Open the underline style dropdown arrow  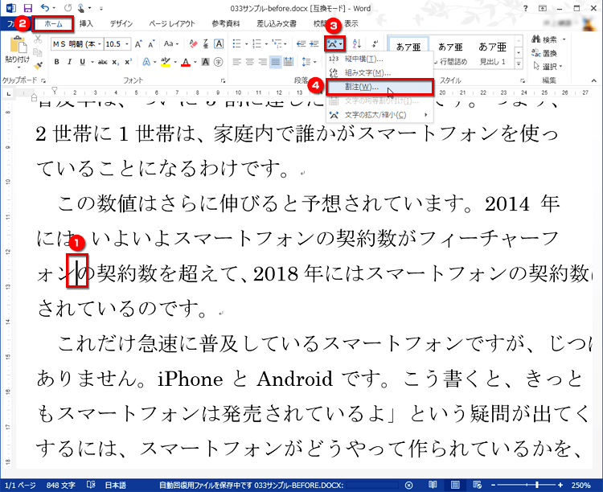[x=92, y=62]
